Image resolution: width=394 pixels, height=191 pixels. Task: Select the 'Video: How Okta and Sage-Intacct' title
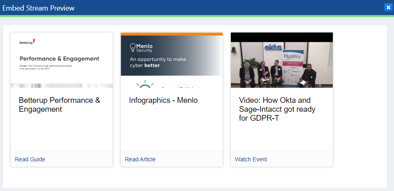(x=277, y=109)
